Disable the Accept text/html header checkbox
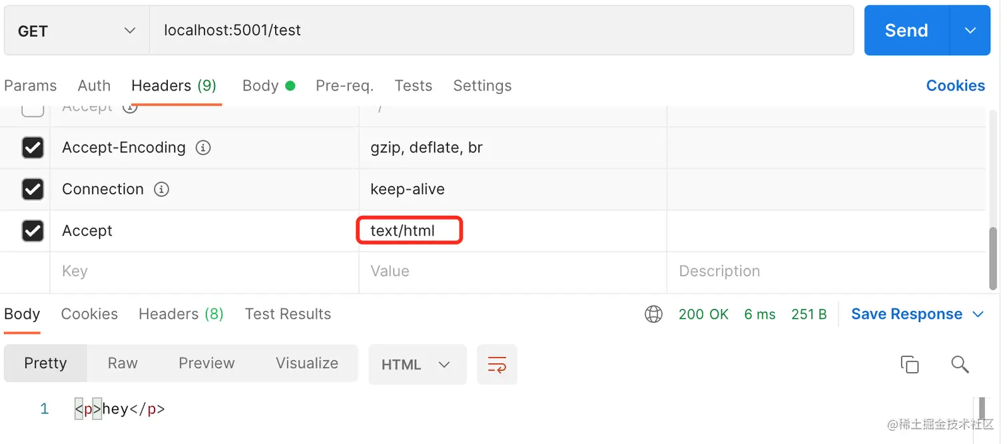Image resolution: width=1007 pixels, height=444 pixels. pyautogui.click(x=33, y=231)
